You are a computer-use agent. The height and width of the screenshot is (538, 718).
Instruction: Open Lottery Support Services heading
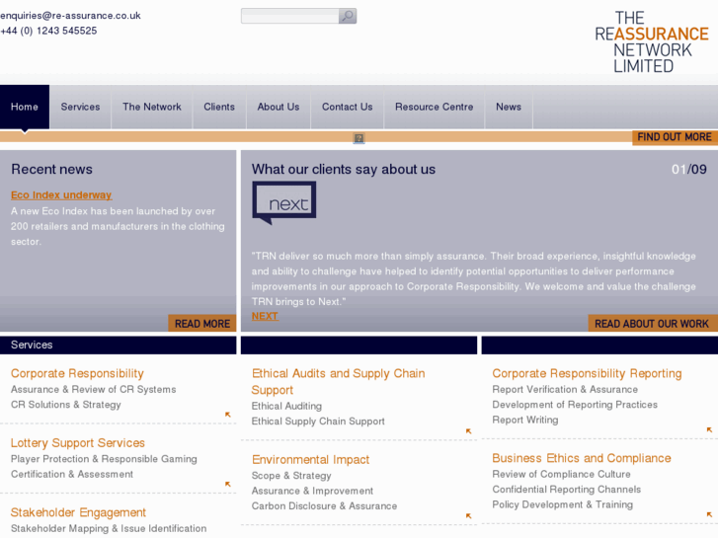[x=78, y=443]
